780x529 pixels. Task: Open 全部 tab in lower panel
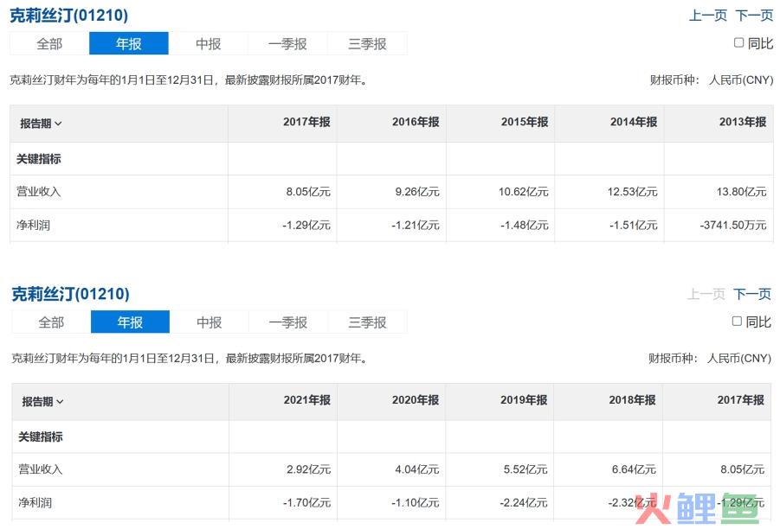click(51, 322)
